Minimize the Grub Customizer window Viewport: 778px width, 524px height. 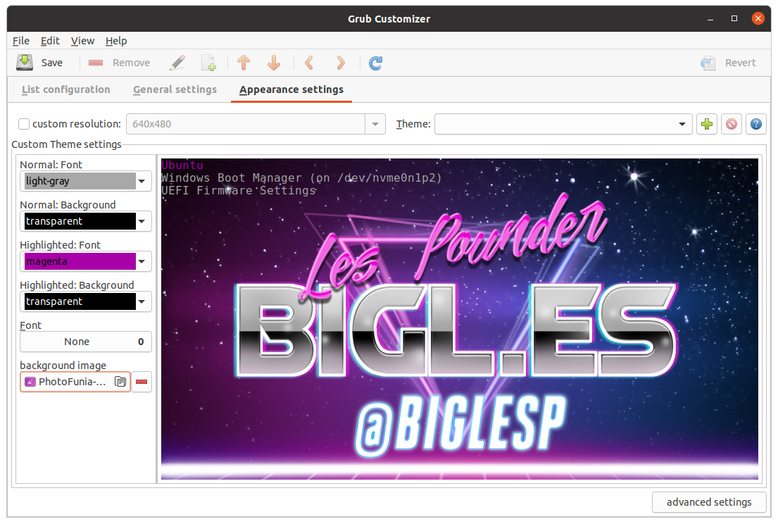[710, 19]
